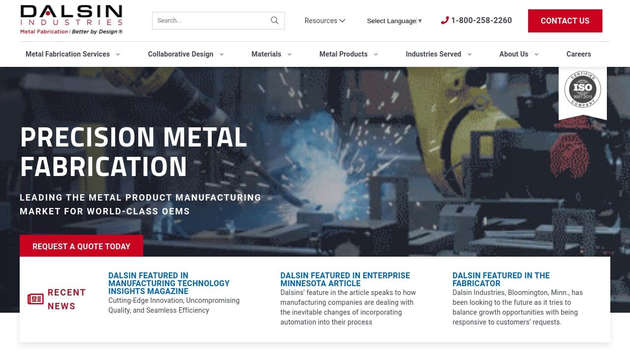This screenshot has width=630, height=354.
Task: Click the Contact Us button
Action: click(565, 21)
